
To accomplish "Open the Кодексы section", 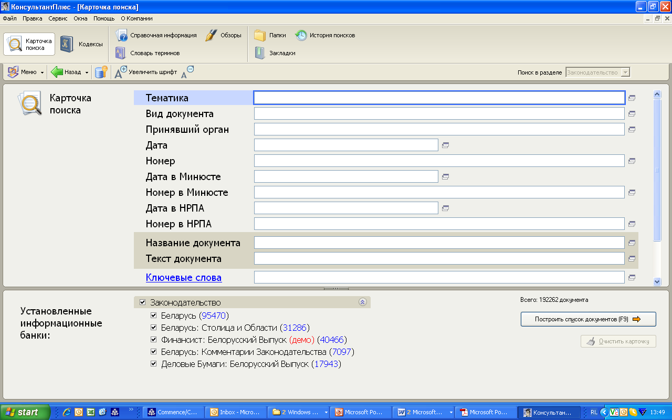I will pyautogui.click(x=81, y=44).
